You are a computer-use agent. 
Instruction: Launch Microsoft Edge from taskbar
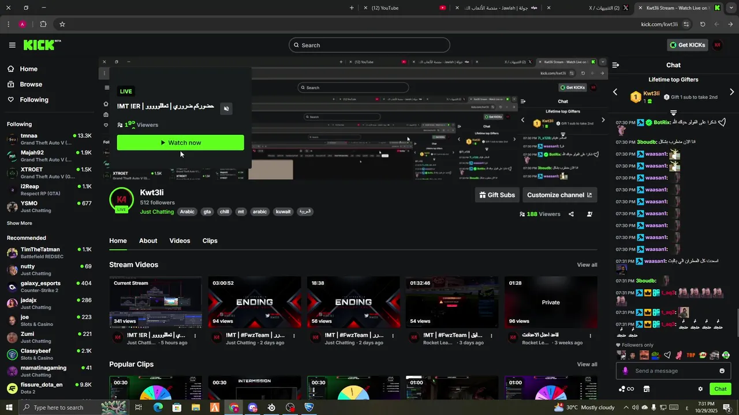[x=158, y=408]
